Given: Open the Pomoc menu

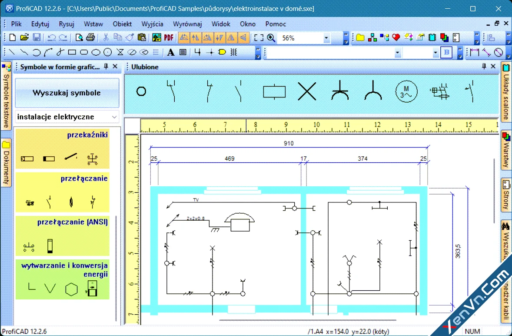Looking at the screenshot, I should (276, 24).
